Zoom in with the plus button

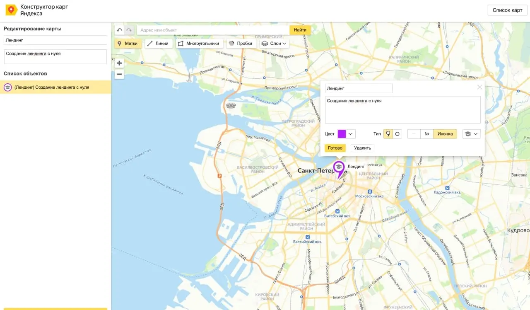point(119,63)
